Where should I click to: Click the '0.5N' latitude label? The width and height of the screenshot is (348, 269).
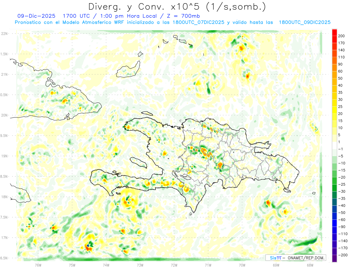(x=4, y=95)
